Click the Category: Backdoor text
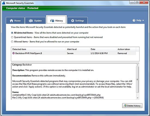Screen dimensions: 150x116 [22, 65]
